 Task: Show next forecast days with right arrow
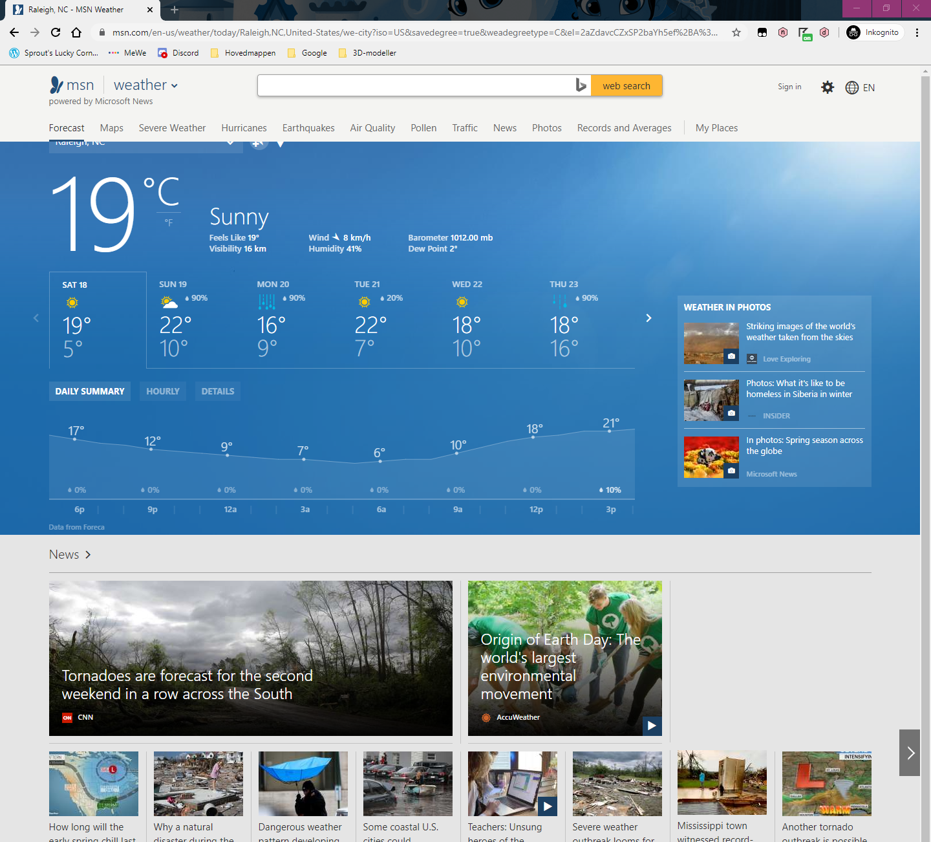(648, 318)
